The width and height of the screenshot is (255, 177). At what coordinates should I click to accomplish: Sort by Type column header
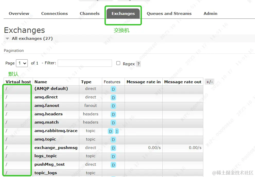coord(86,82)
